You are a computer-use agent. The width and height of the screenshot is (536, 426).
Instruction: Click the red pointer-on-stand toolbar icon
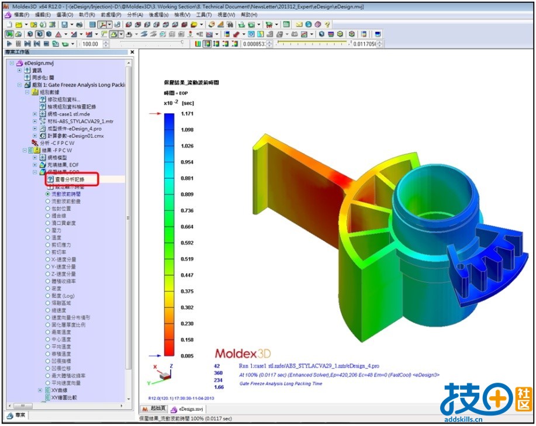pyautogui.click(x=190, y=34)
